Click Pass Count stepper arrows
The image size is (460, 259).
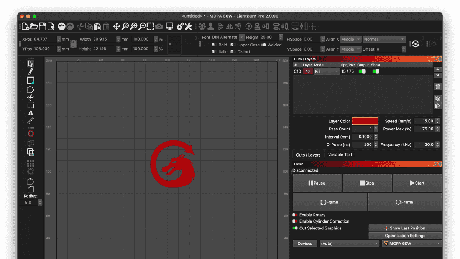pos(376,129)
